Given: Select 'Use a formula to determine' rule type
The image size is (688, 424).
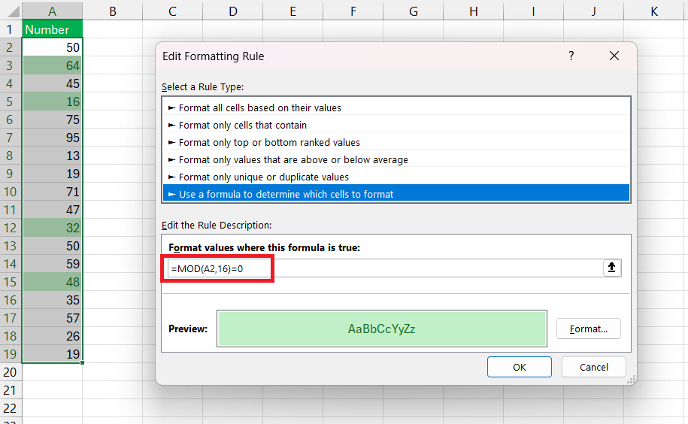Looking at the screenshot, I should coord(396,194).
